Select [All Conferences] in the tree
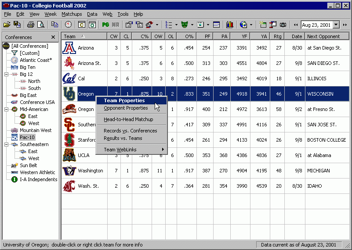The image size is (352, 250). pos(29,46)
